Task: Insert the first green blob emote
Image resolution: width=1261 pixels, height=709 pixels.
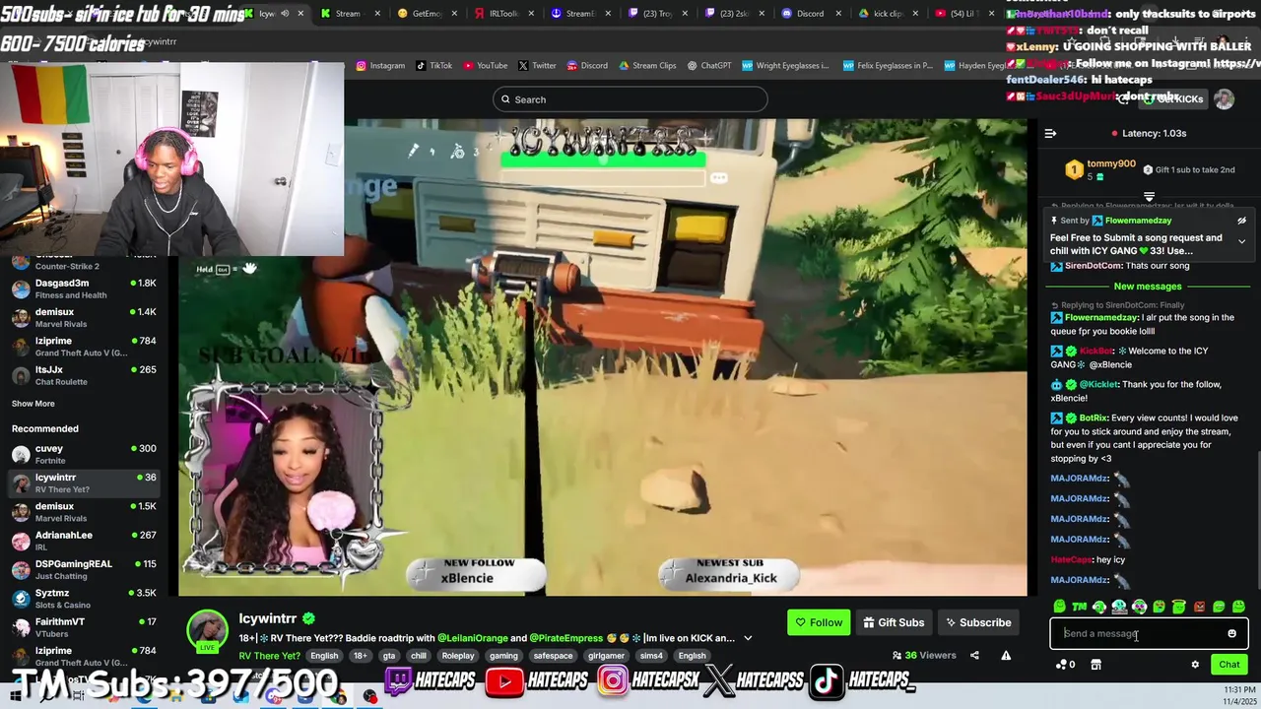Action: coord(1059,607)
